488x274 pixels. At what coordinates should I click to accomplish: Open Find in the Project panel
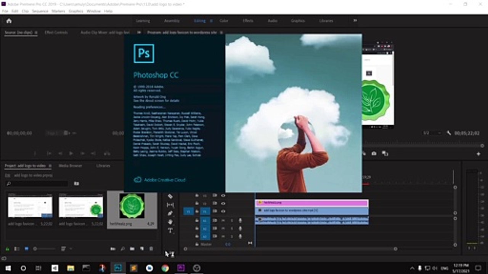click(122, 249)
